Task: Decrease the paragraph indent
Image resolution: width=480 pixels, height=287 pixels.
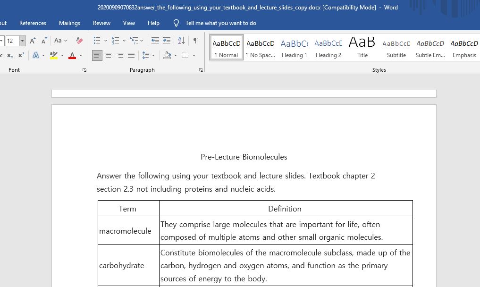Action: point(155,41)
